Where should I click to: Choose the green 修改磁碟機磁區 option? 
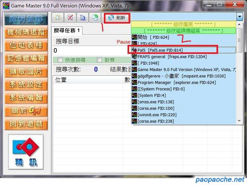click(x=184, y=31)
